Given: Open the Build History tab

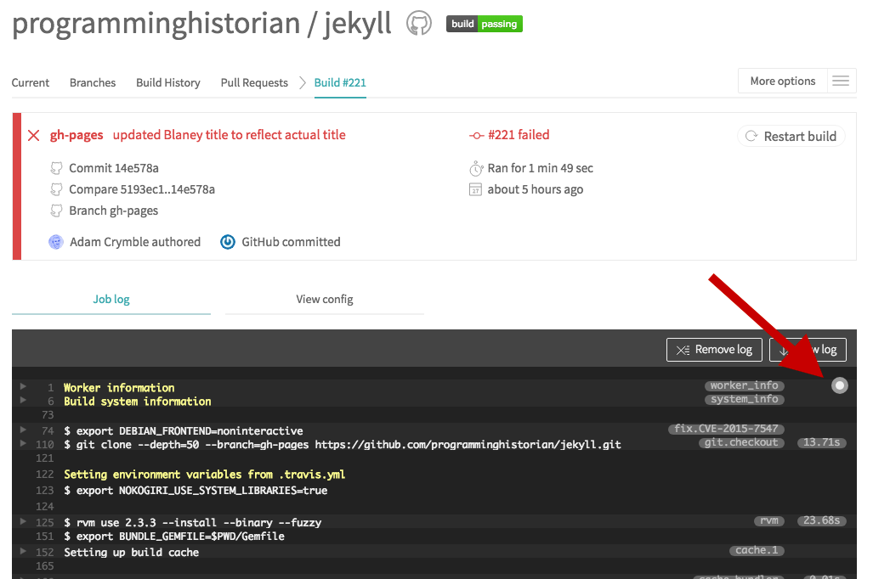Looking at the screenshot, I should (167, 82).
